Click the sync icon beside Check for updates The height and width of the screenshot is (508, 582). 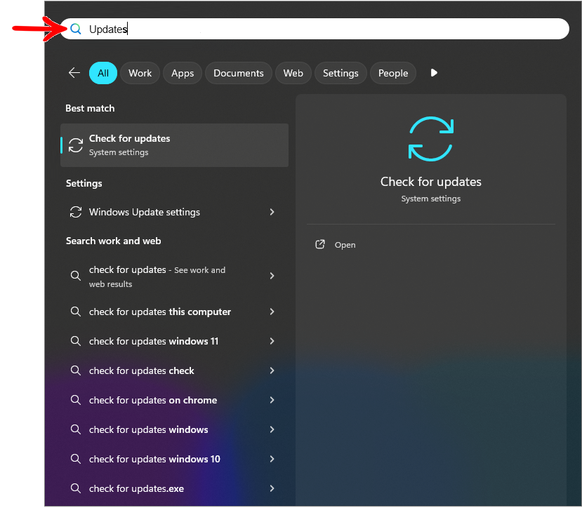(76, 145)
